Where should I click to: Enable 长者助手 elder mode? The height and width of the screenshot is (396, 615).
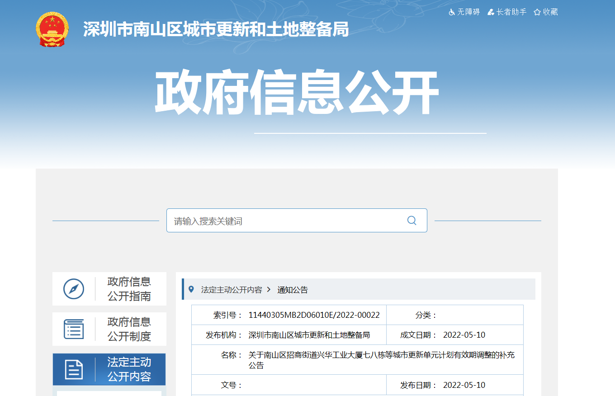511,12
